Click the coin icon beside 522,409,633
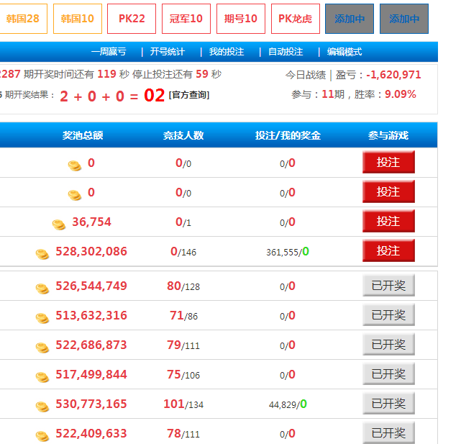Screen dimensions: 461x444 [42, 436]
